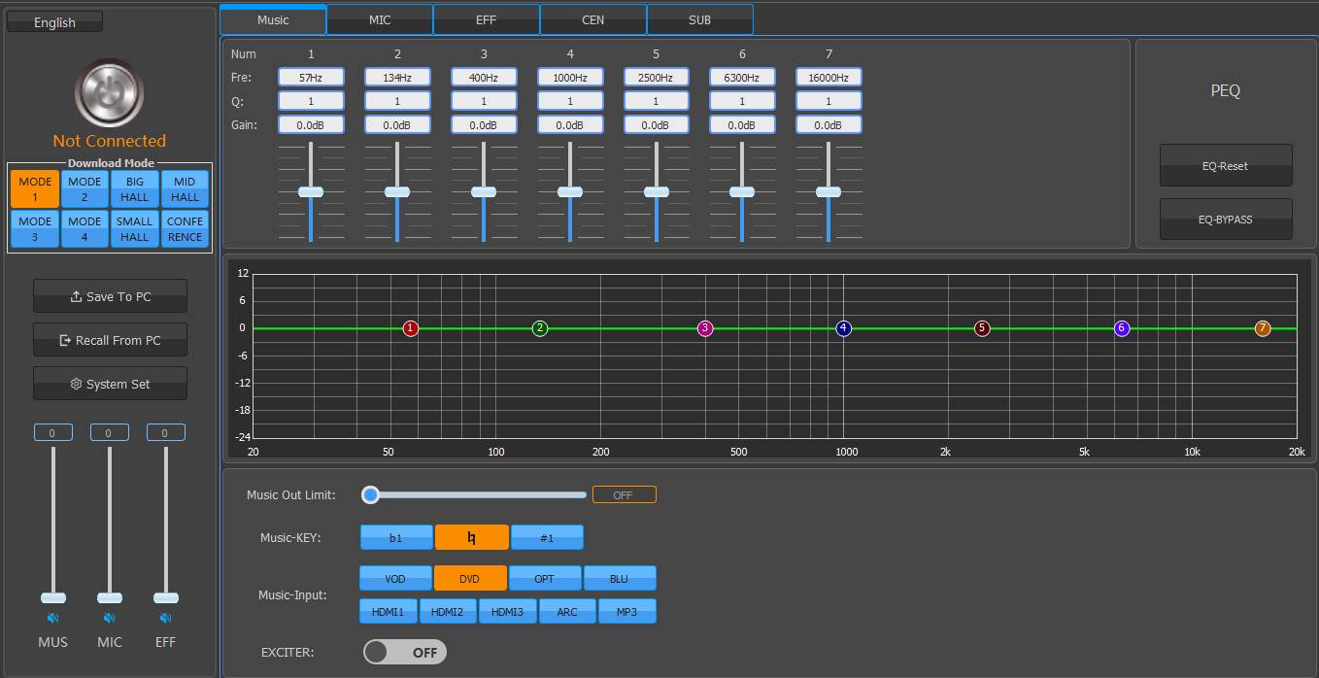Screen dimensions: 1319x678
Task: Click the MUS volume fader handle
Action: coord(52,597)
